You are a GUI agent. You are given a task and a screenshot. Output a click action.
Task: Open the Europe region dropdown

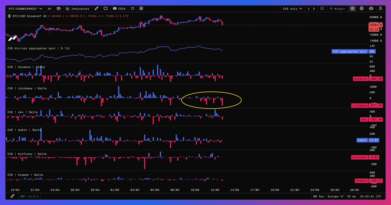335,196
